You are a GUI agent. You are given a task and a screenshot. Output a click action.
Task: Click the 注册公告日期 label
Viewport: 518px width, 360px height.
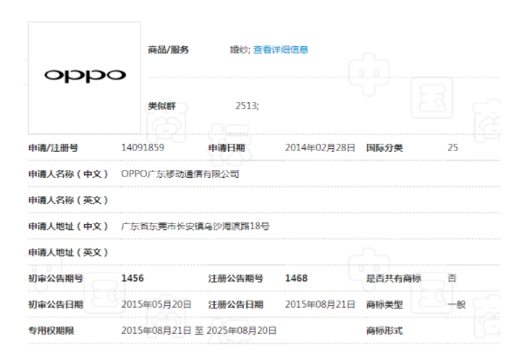pyautogui.click(x=236, y=304)
